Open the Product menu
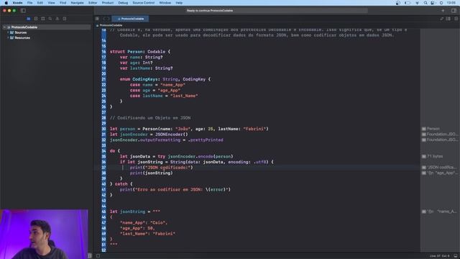Image resolution: width=460 pixels, height=259 pixels. [x=108, y=3]
